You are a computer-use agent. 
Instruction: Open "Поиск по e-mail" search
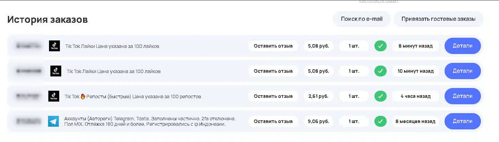(x=361, y=19)
